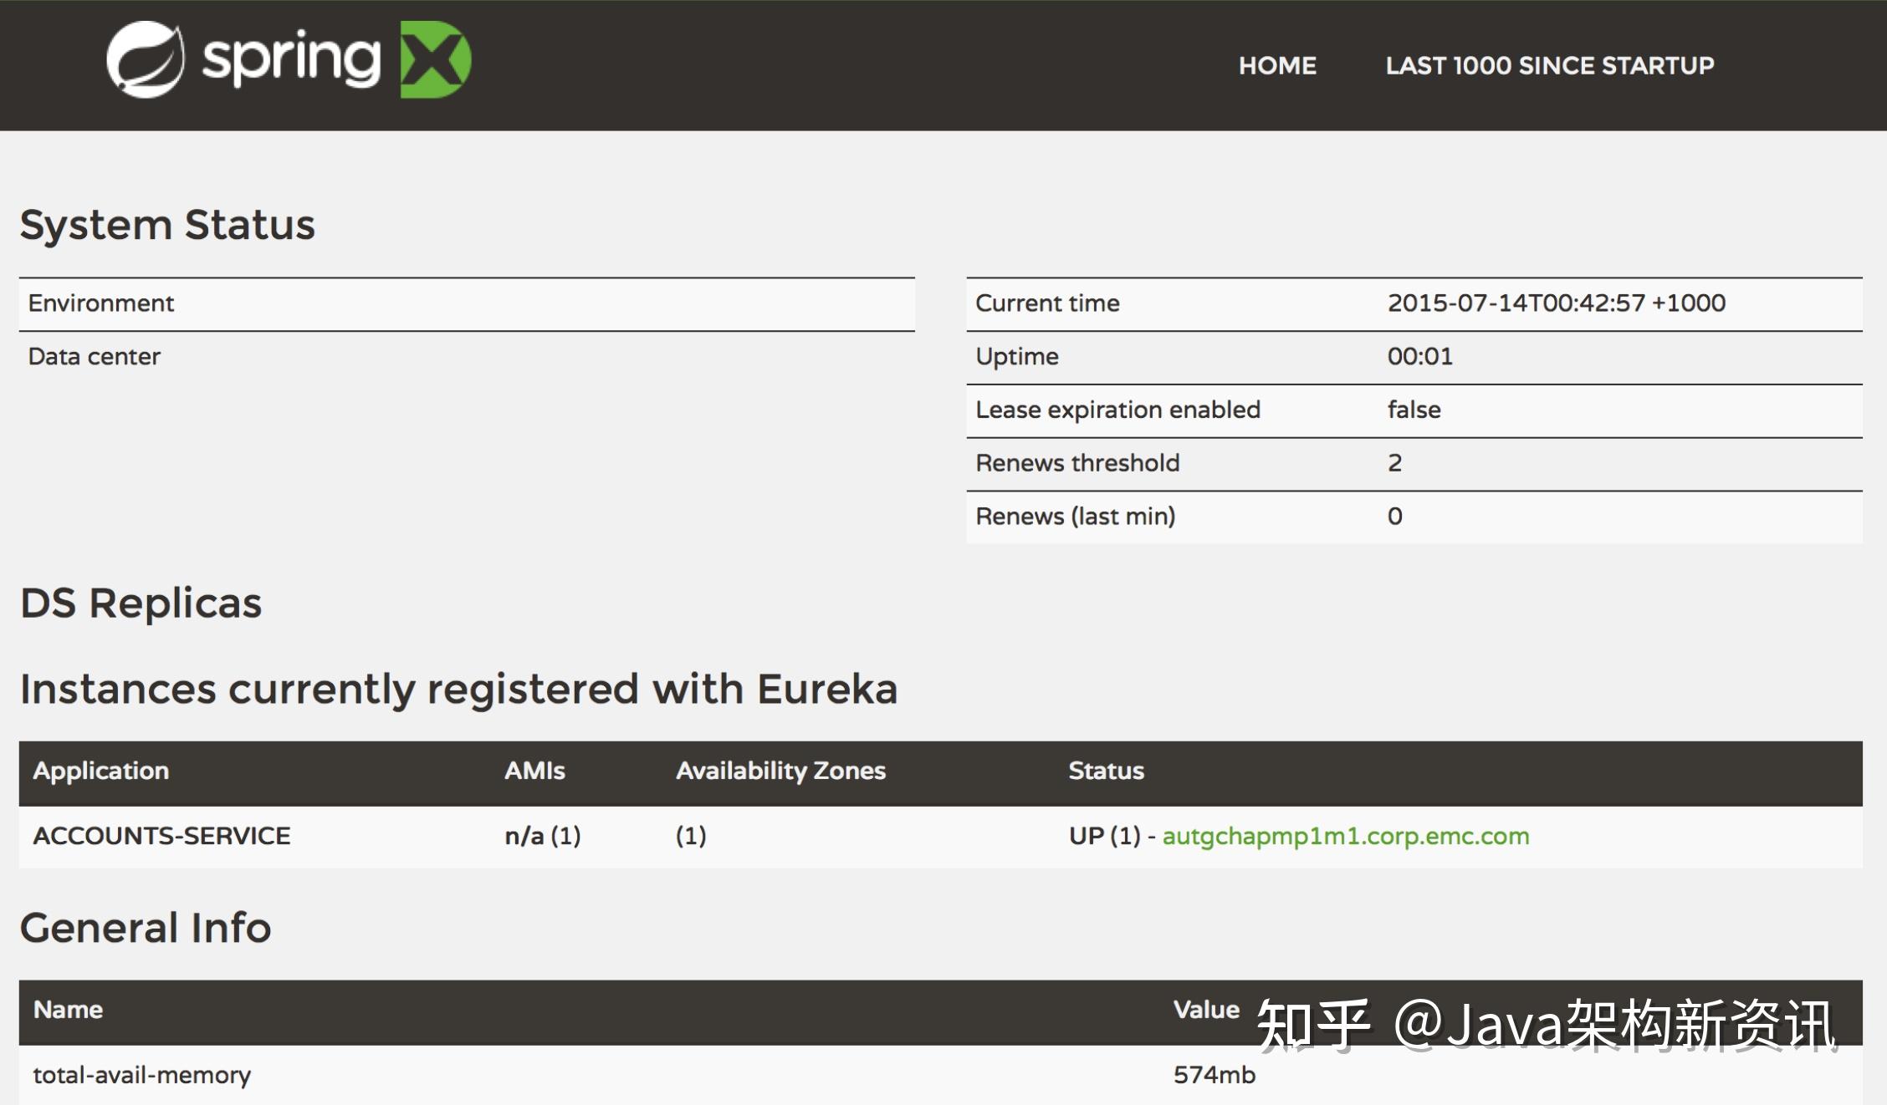Image resolution: width=1887 pixels, height=1105 pixels.
Task: Open the HOME navigation item
Action: click(x=1277, y=65)
